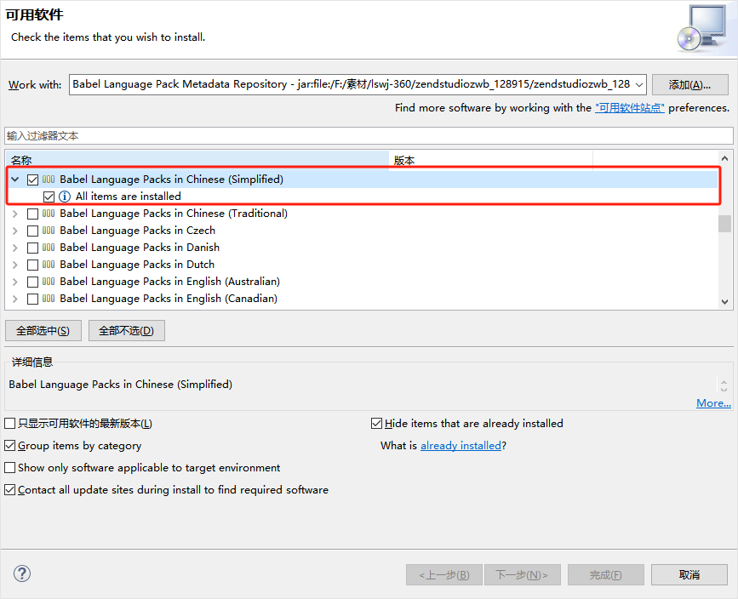Click the category icon for Czech language pack

pyautogui.click(x=49, y=231)
